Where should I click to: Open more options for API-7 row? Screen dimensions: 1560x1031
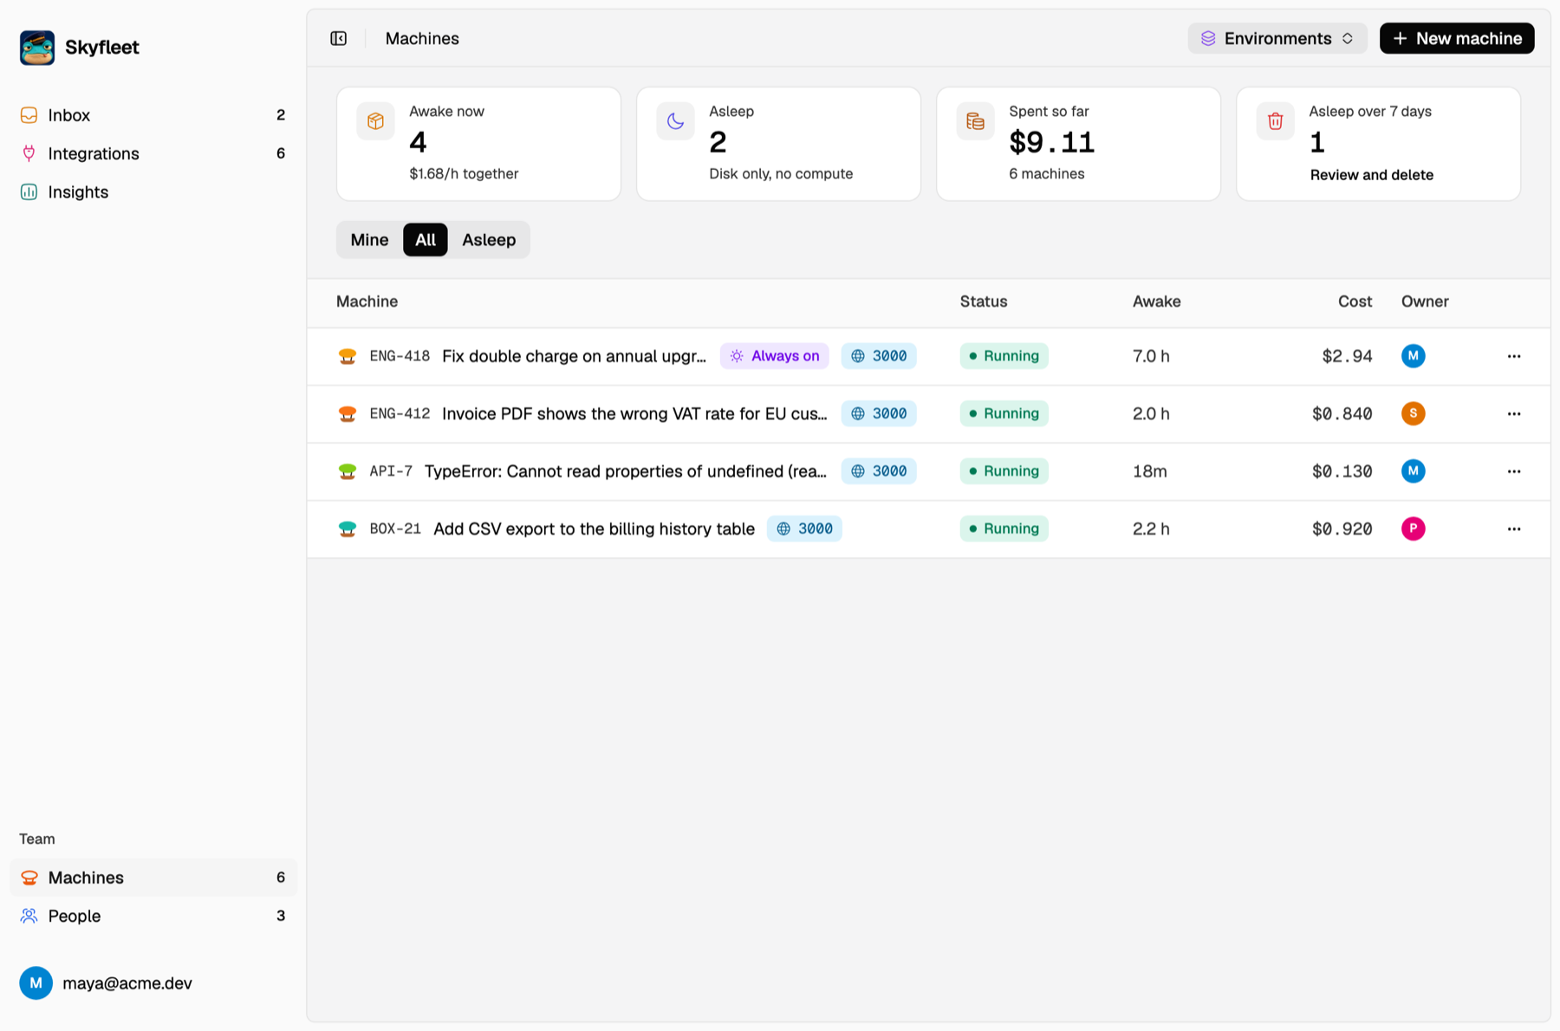(1514, 471)
